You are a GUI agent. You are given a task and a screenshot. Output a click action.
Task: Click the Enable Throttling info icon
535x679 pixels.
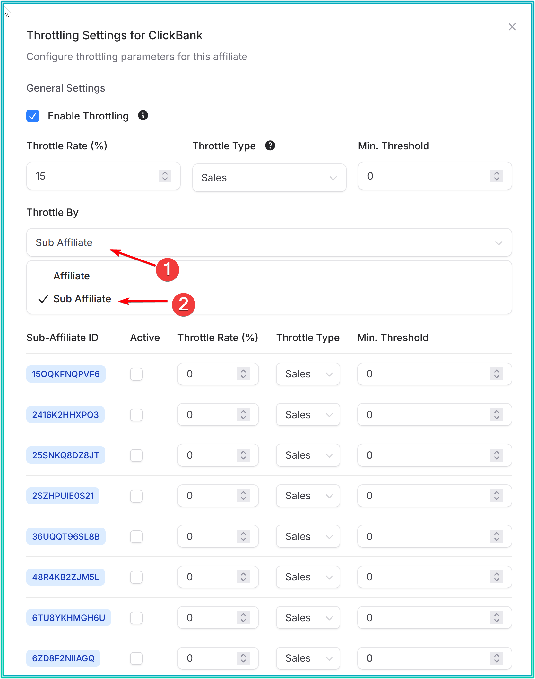pos(143,115)
